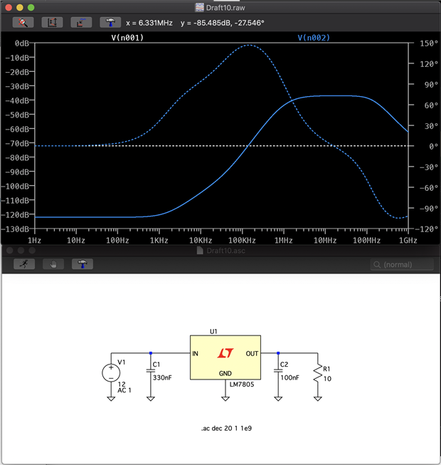
Task: Click the autorange axes icon in waveform toolbar
Action: click(52, 23)
